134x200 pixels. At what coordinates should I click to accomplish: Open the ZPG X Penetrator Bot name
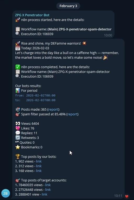32,15
